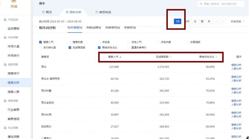Image resolution: width=250 pixels, height=139 pixels.
Task: Open 市场大盘 in the sidebar
Action: pyautogui.click(x=13, y=46)
